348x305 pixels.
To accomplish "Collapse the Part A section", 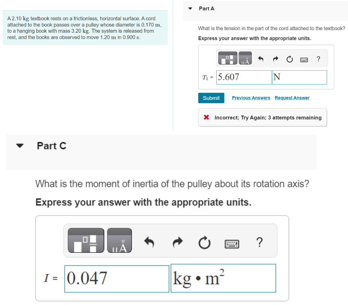I will pyautogui.click(x=190, y=8).
